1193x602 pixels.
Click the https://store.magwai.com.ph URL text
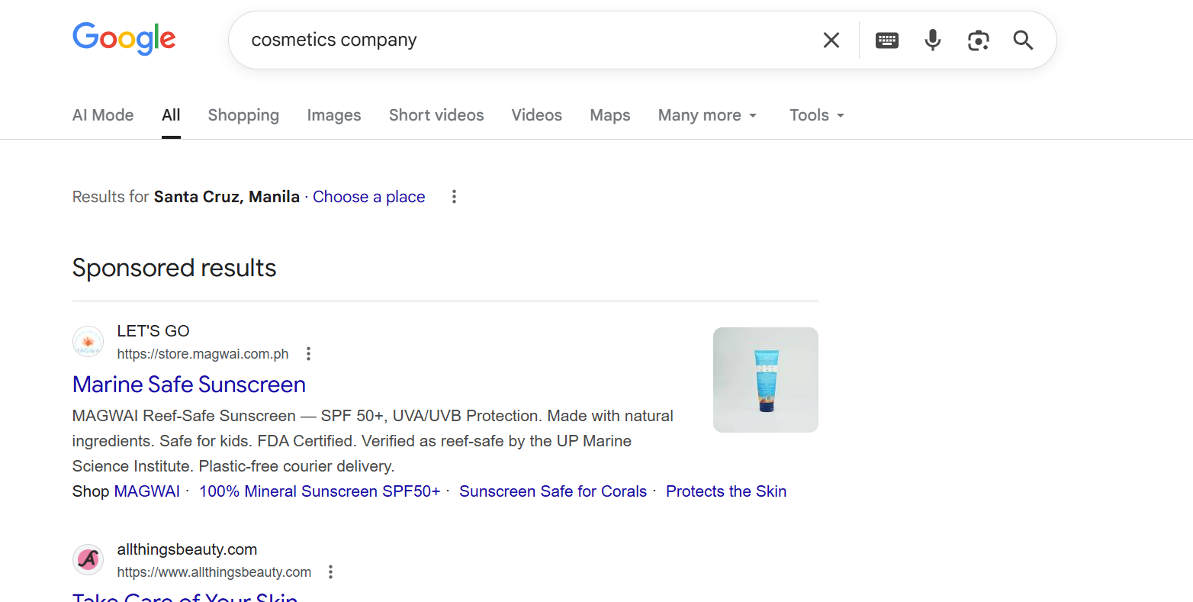tap(203, 354)
